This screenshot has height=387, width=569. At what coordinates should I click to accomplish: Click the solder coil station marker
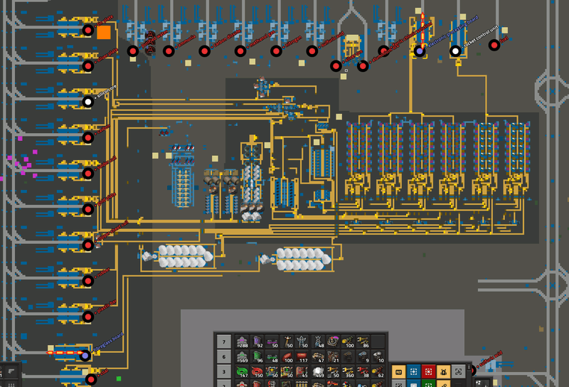pos(87,174)
